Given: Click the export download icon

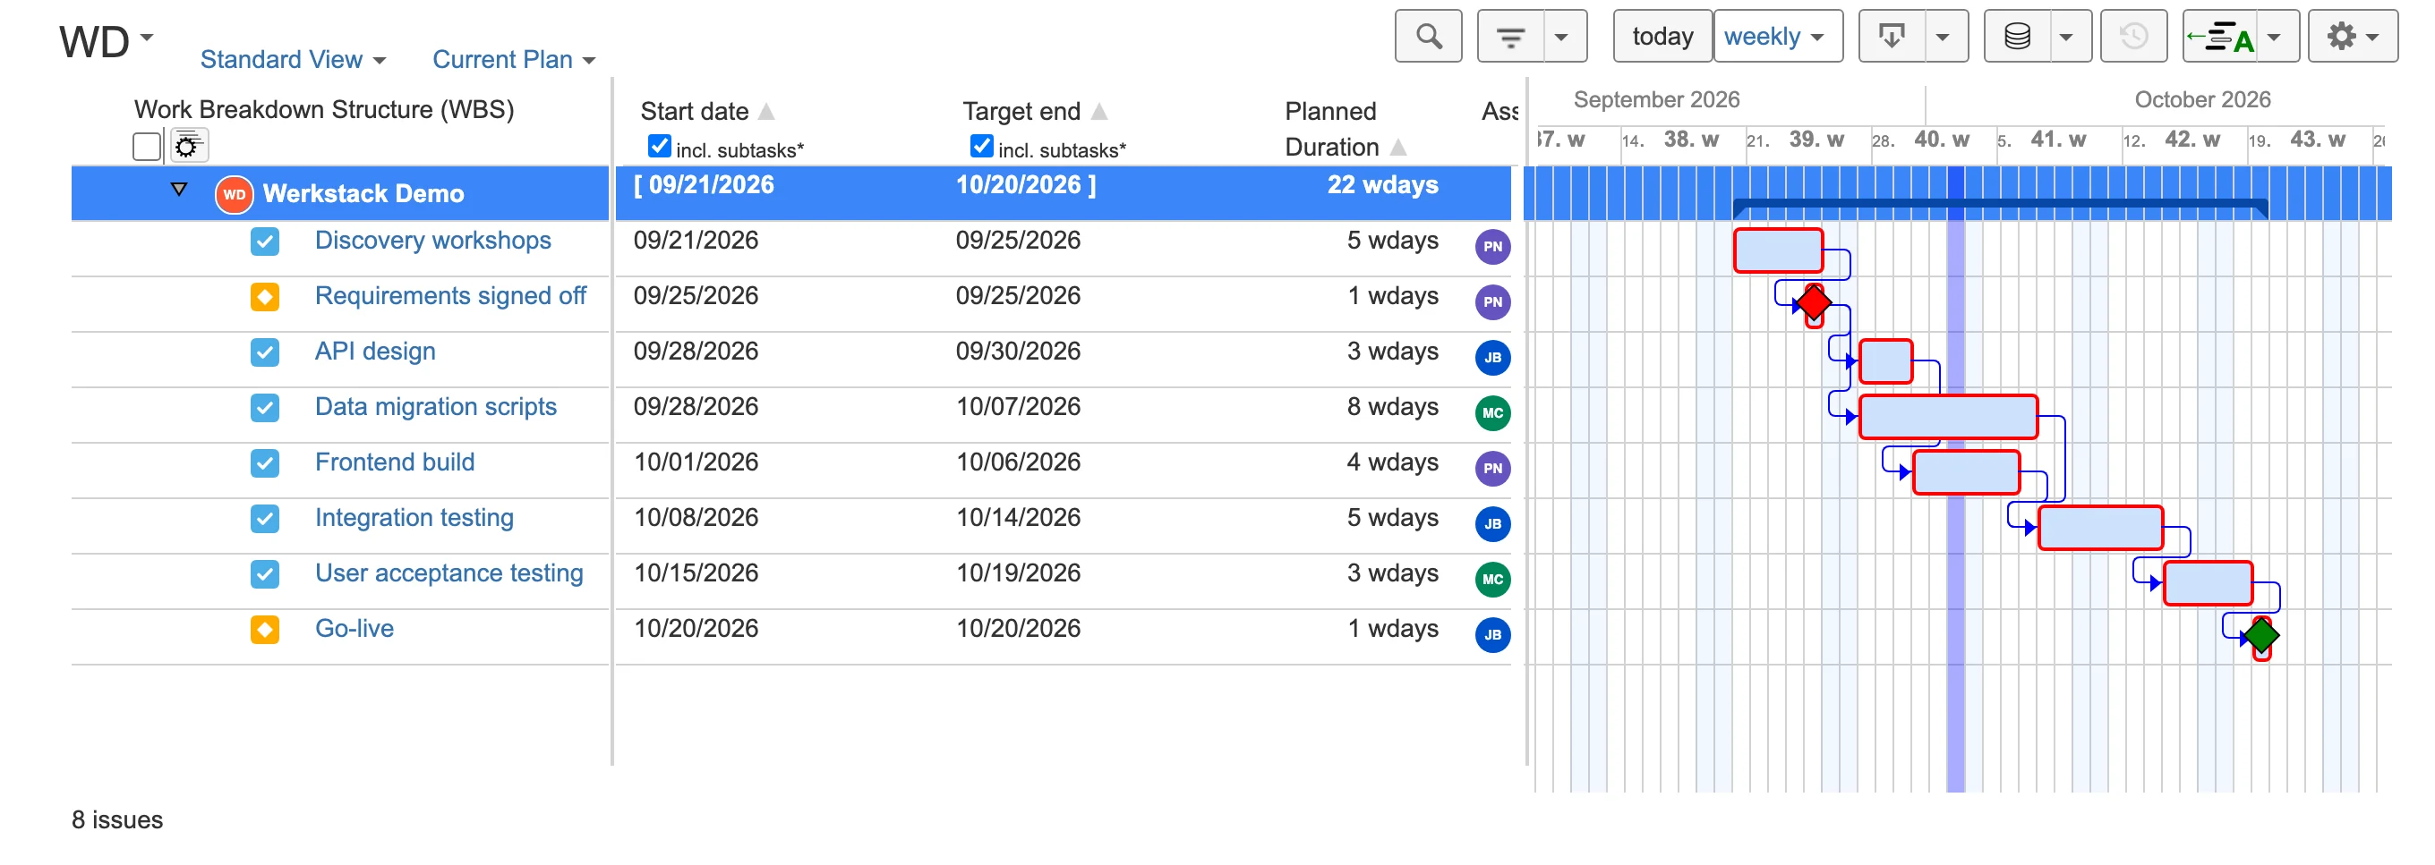Looking at the screenshot, I should coord(1892,37).
